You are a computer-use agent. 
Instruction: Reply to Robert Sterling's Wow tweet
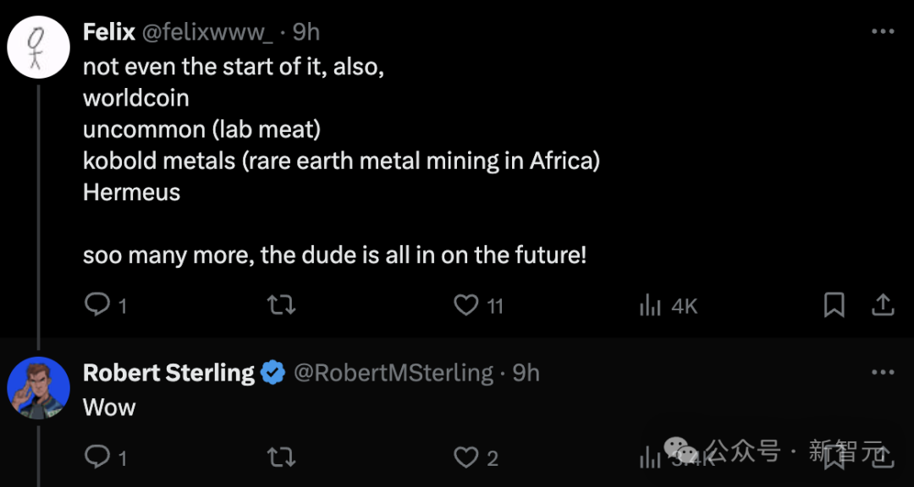[97, 457]
